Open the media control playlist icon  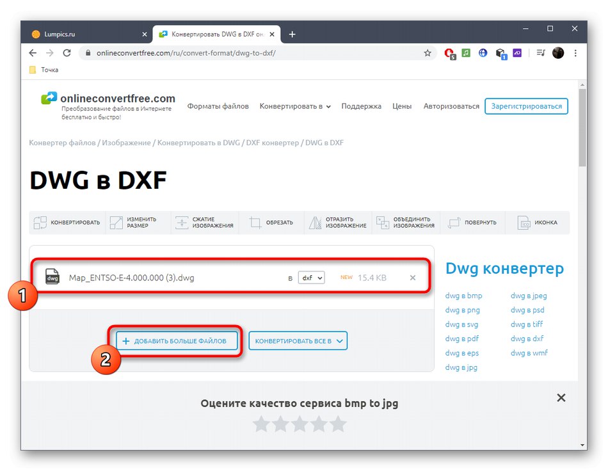[541, 52]
